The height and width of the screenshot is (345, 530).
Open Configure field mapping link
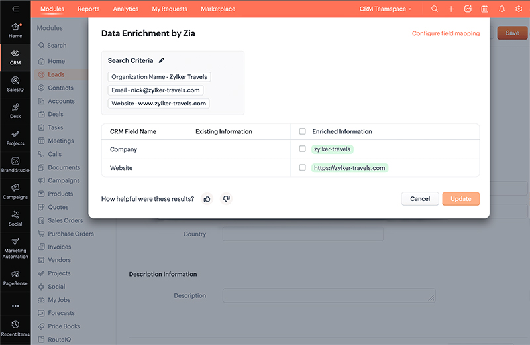(x=445, y=33)
